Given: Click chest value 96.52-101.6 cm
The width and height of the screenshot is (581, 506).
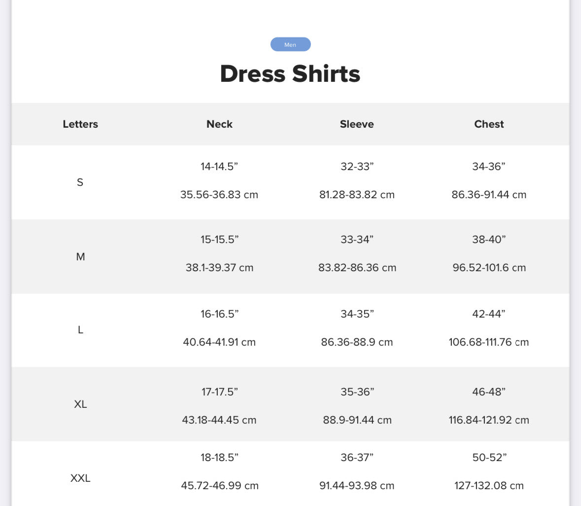Looking at the screenshot, I should tap(489, 268).
